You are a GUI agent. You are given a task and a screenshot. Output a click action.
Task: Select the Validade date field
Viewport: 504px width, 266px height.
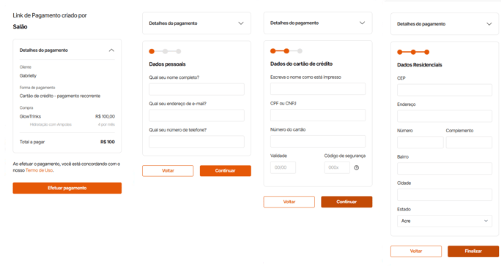pyautogui.click(x=283, y=167)
